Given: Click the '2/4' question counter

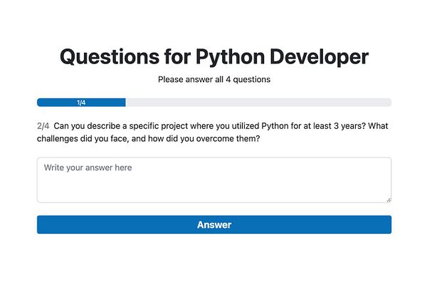Looking at the screenshot, I should click(43, 126).
